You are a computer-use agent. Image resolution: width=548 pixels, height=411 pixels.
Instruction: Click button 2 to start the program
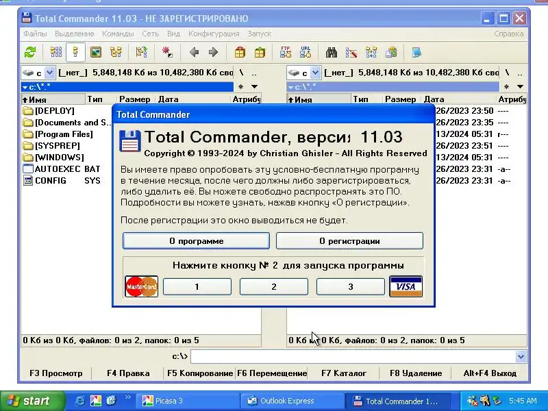[x=273, y=286]
